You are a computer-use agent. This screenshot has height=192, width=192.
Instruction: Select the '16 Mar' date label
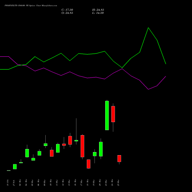pos(75,183)
